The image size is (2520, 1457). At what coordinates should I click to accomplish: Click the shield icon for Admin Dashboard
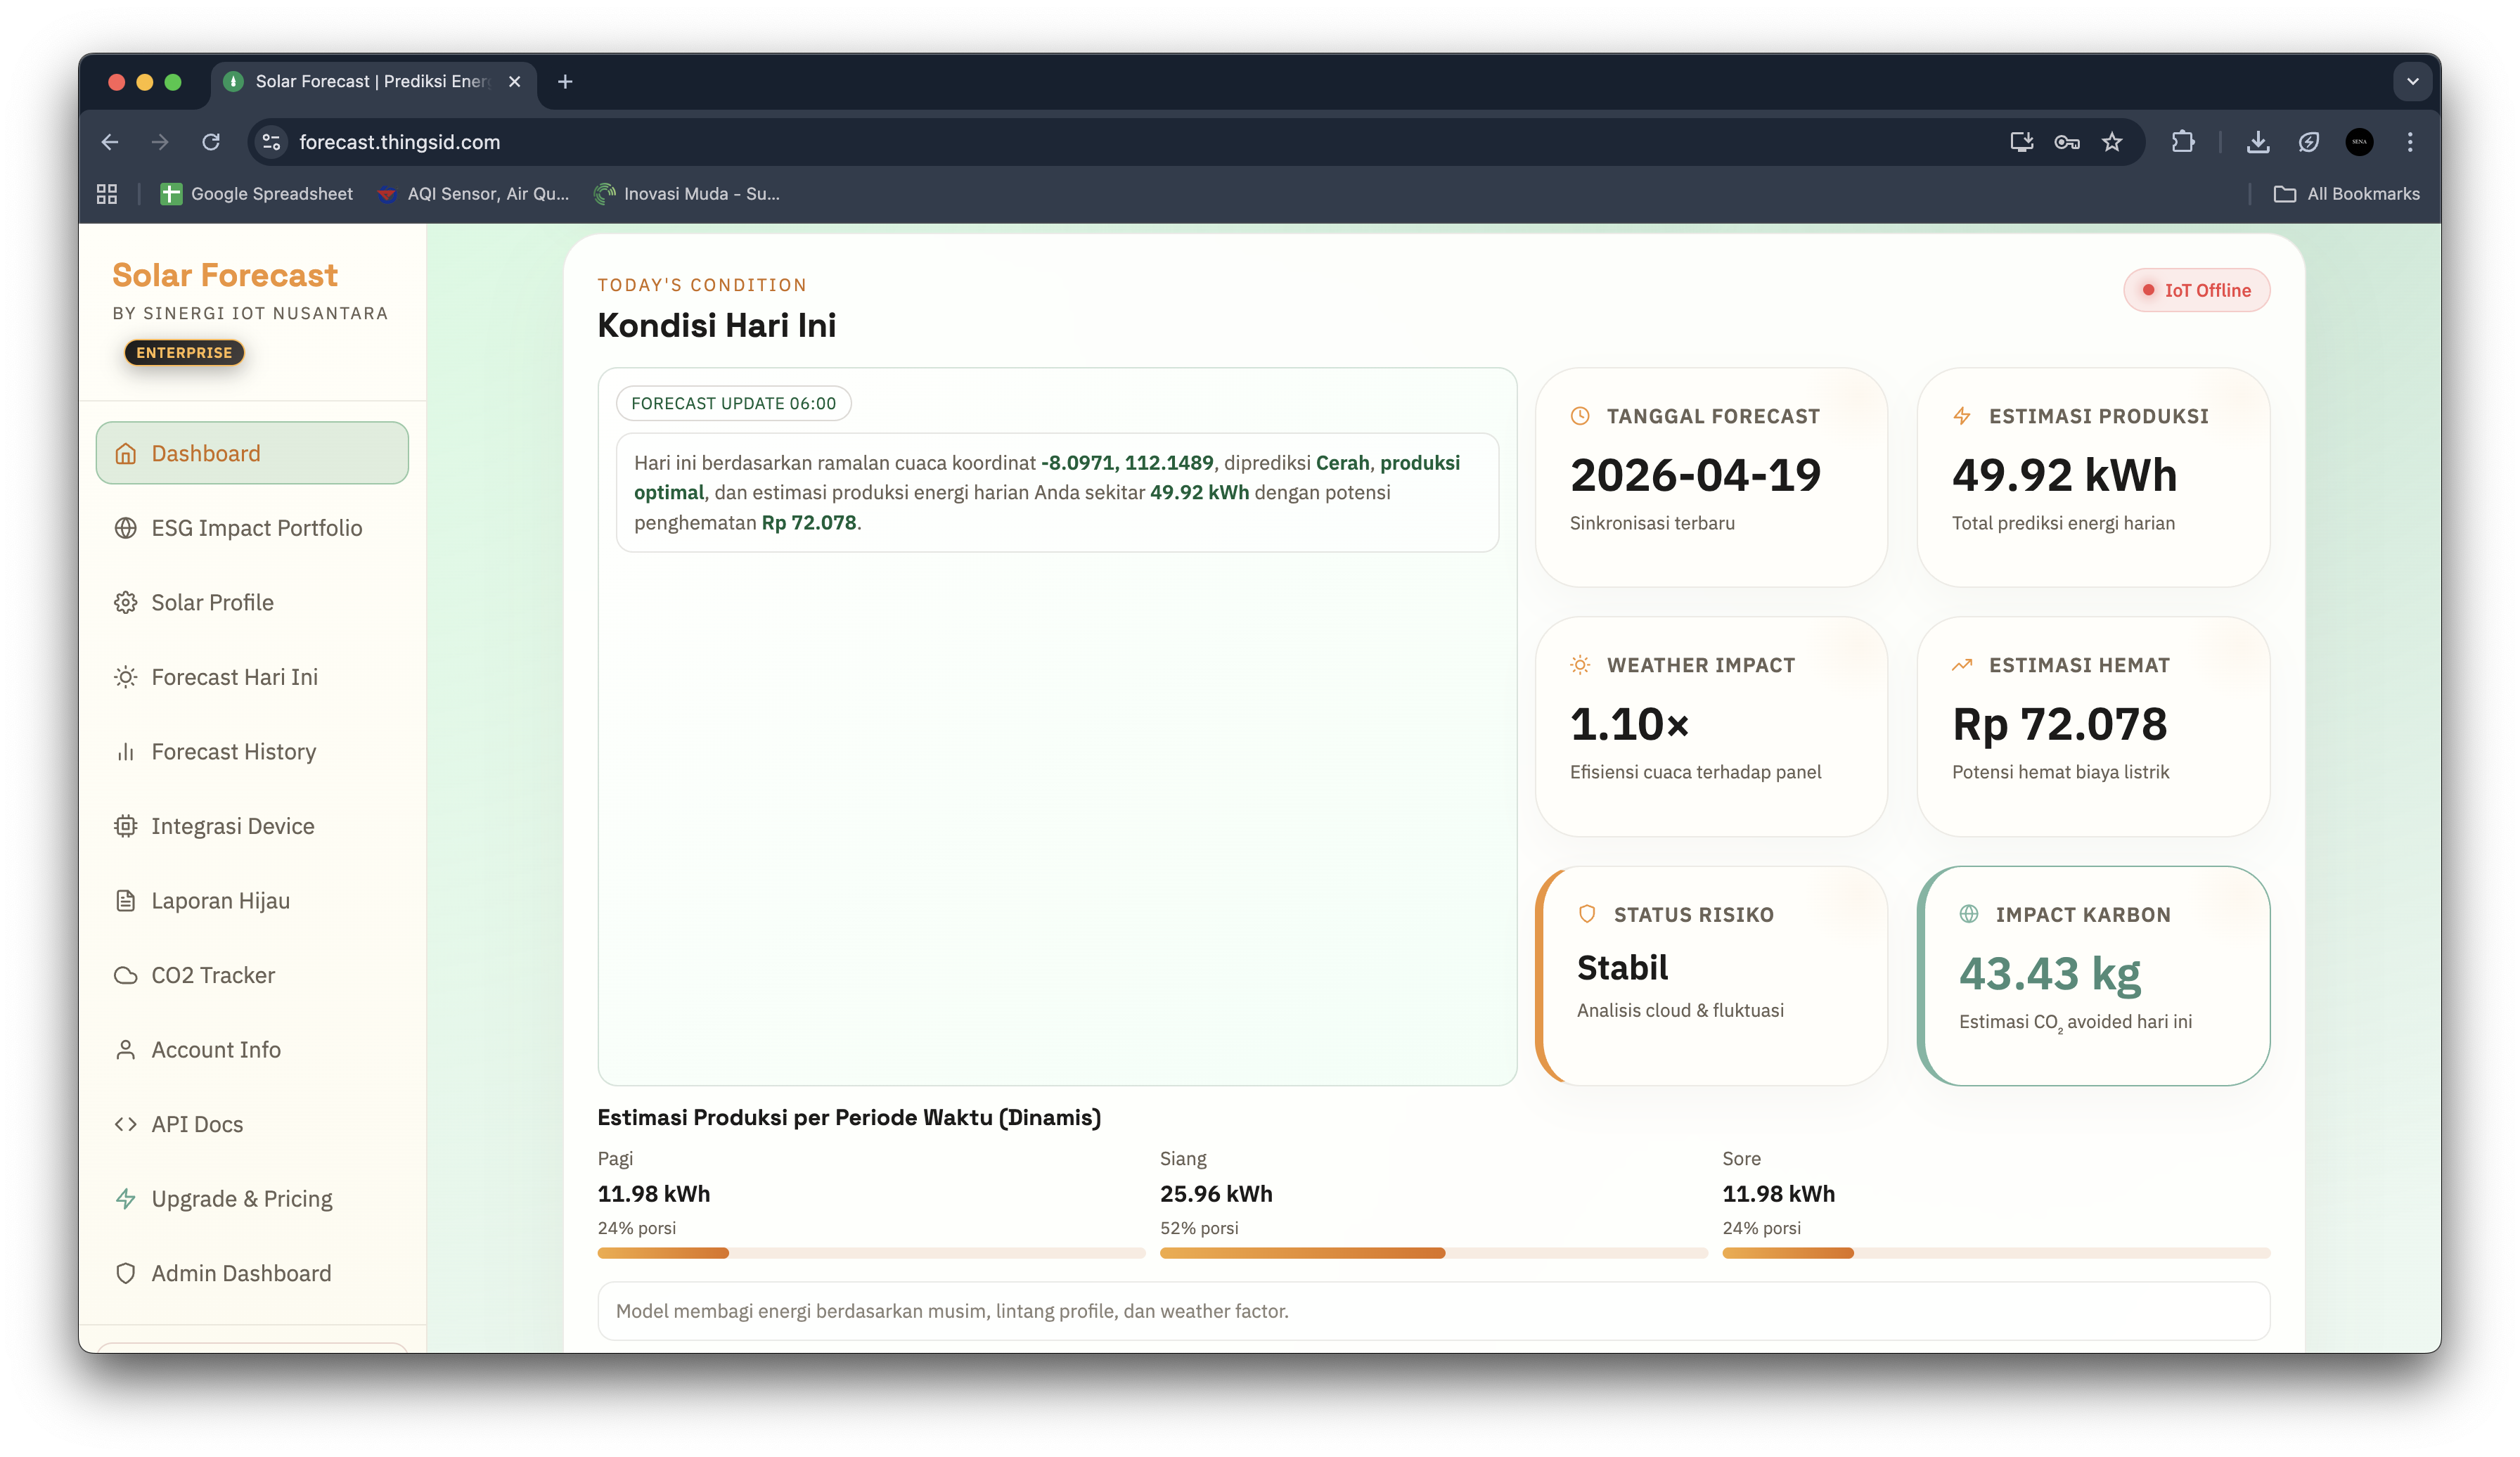[x=125, y=1273]
